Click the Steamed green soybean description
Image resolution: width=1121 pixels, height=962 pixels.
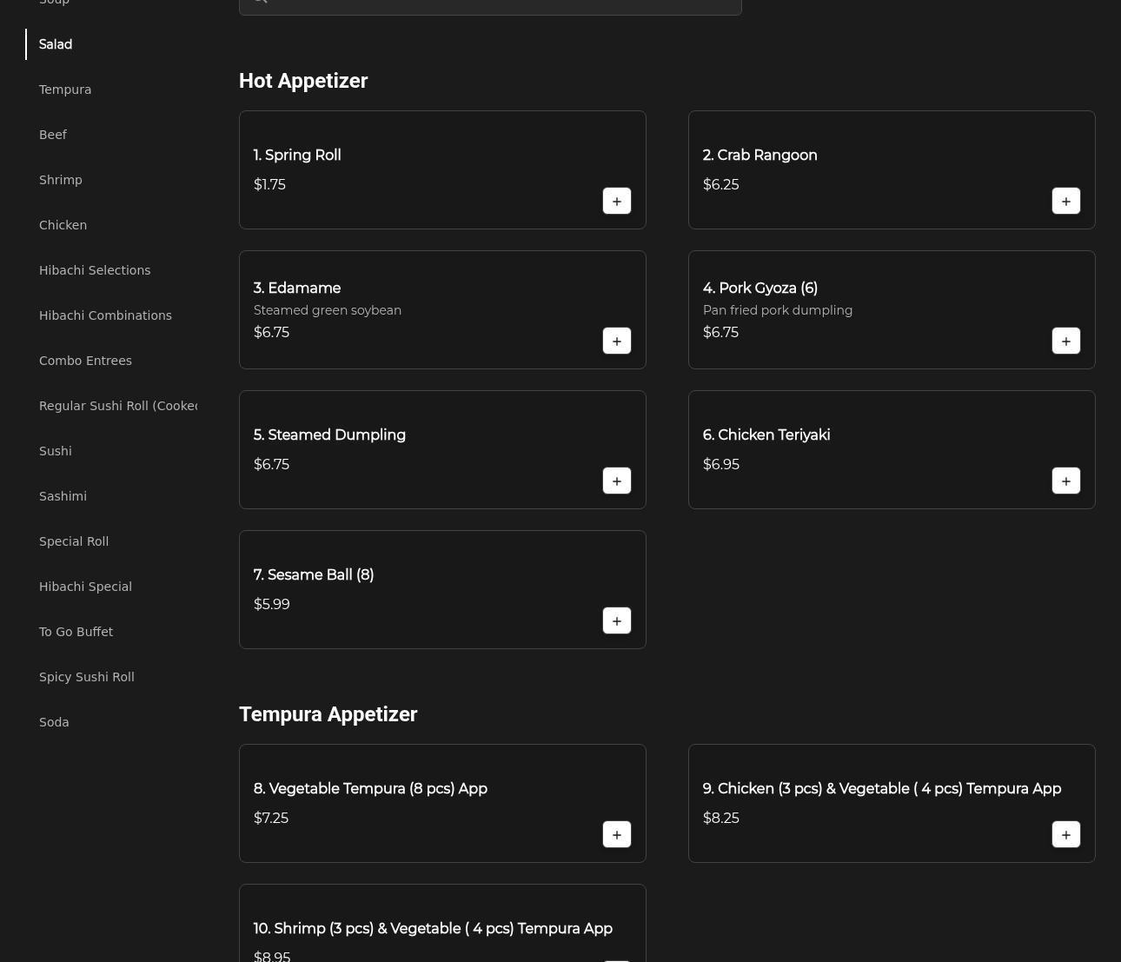[328, 310]
